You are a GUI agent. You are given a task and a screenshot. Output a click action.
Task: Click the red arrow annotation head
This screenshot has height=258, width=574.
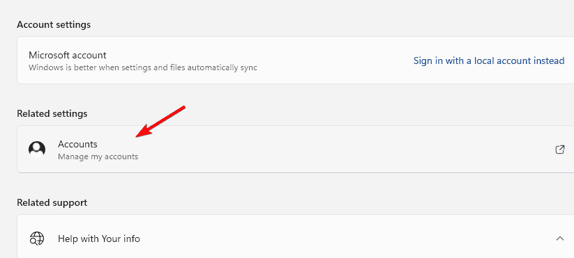point(144,131)
